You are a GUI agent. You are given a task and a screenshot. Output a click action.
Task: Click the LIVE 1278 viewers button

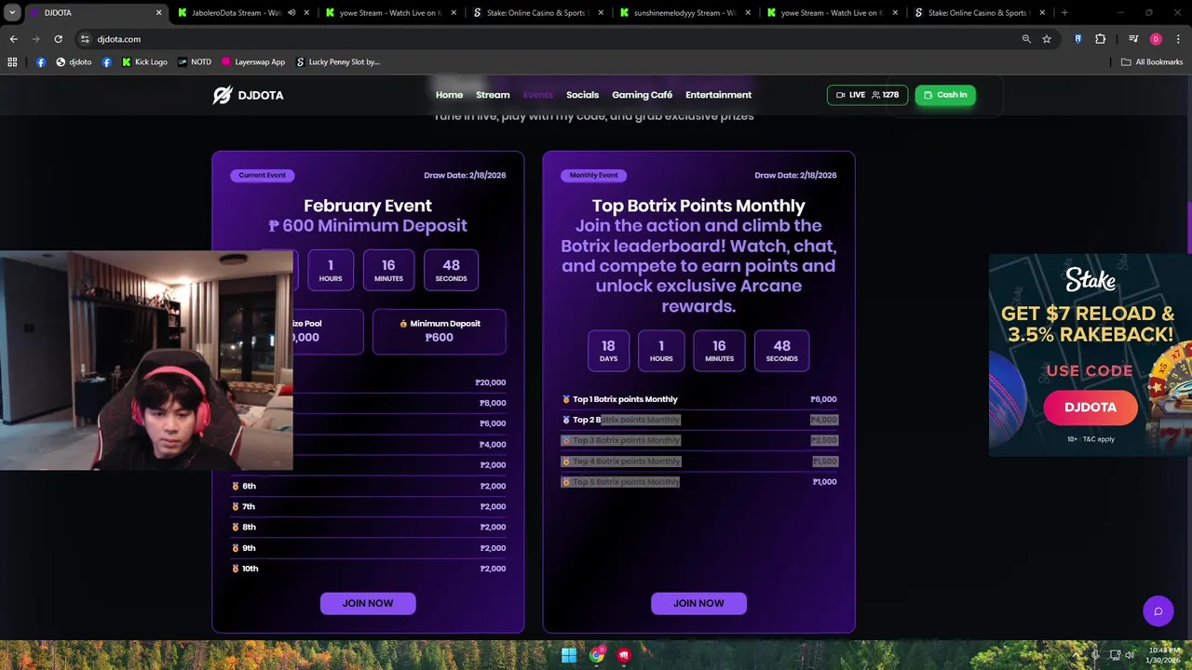[867, 95]
